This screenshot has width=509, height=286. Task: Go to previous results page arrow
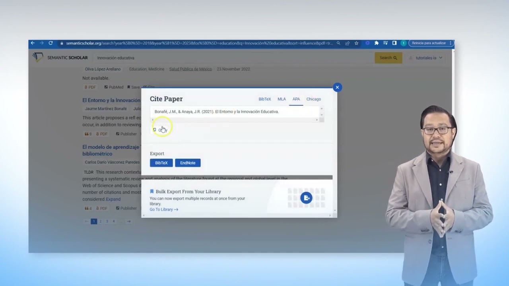86,221
